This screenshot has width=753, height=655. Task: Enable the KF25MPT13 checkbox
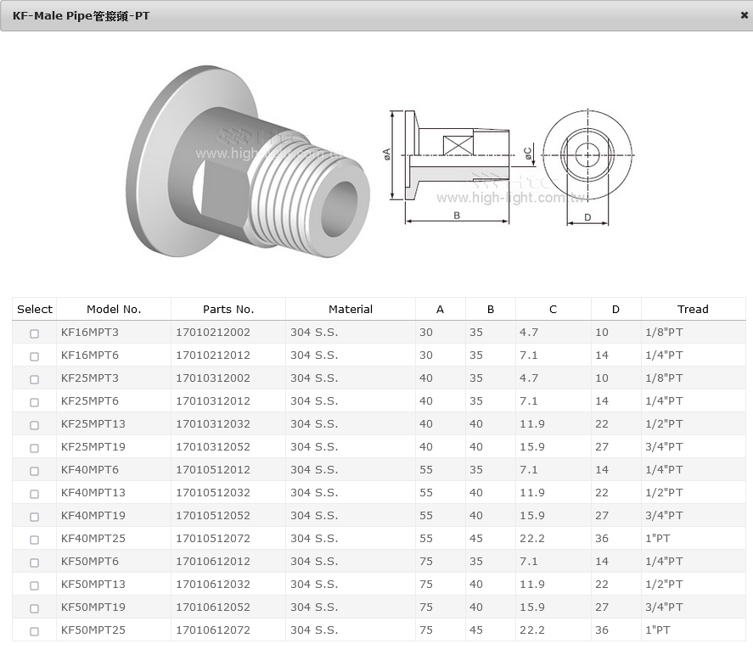pos(35,425)
